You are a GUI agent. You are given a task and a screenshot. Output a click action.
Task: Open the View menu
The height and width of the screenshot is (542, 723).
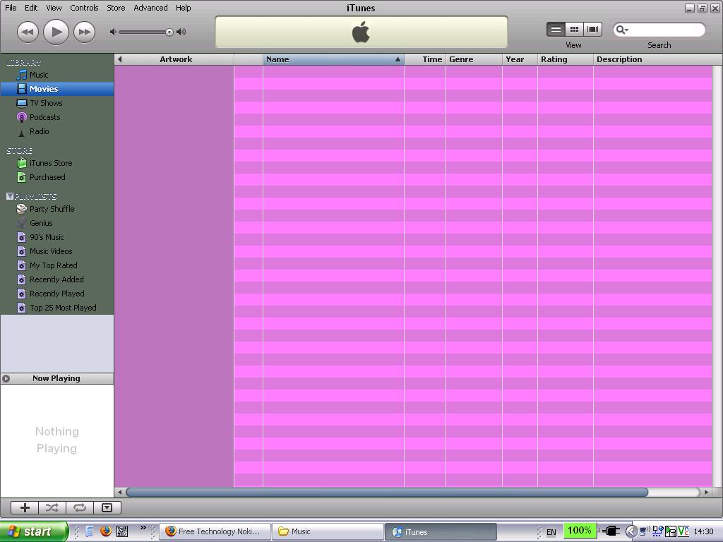(54, 8)
